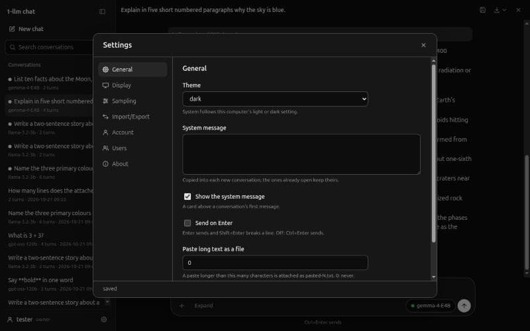Open the 'What is 3 + 3?' conversation
This screenshot has height=331, width=530.
point(49,239)
